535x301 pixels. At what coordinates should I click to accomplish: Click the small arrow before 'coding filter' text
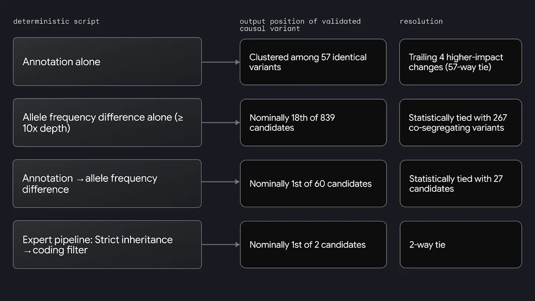[x=27, y=251]
